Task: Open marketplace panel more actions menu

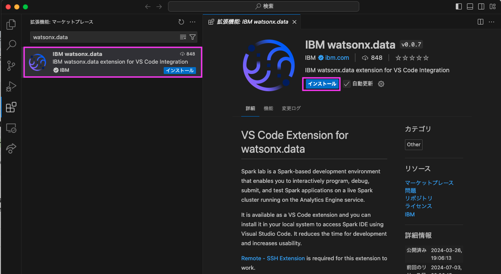Action: click(x=193, y=22)
